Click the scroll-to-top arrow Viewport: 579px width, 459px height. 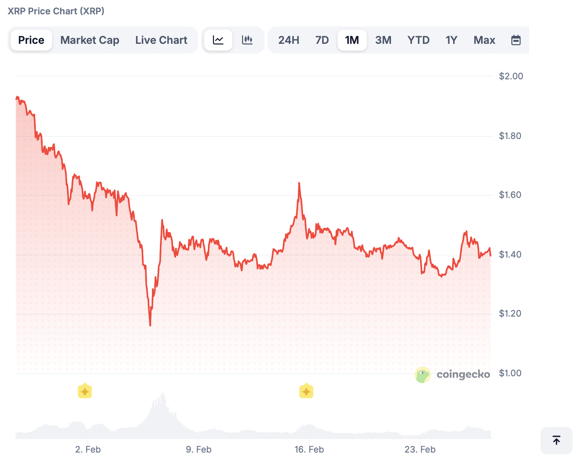(x=556, y=440)
